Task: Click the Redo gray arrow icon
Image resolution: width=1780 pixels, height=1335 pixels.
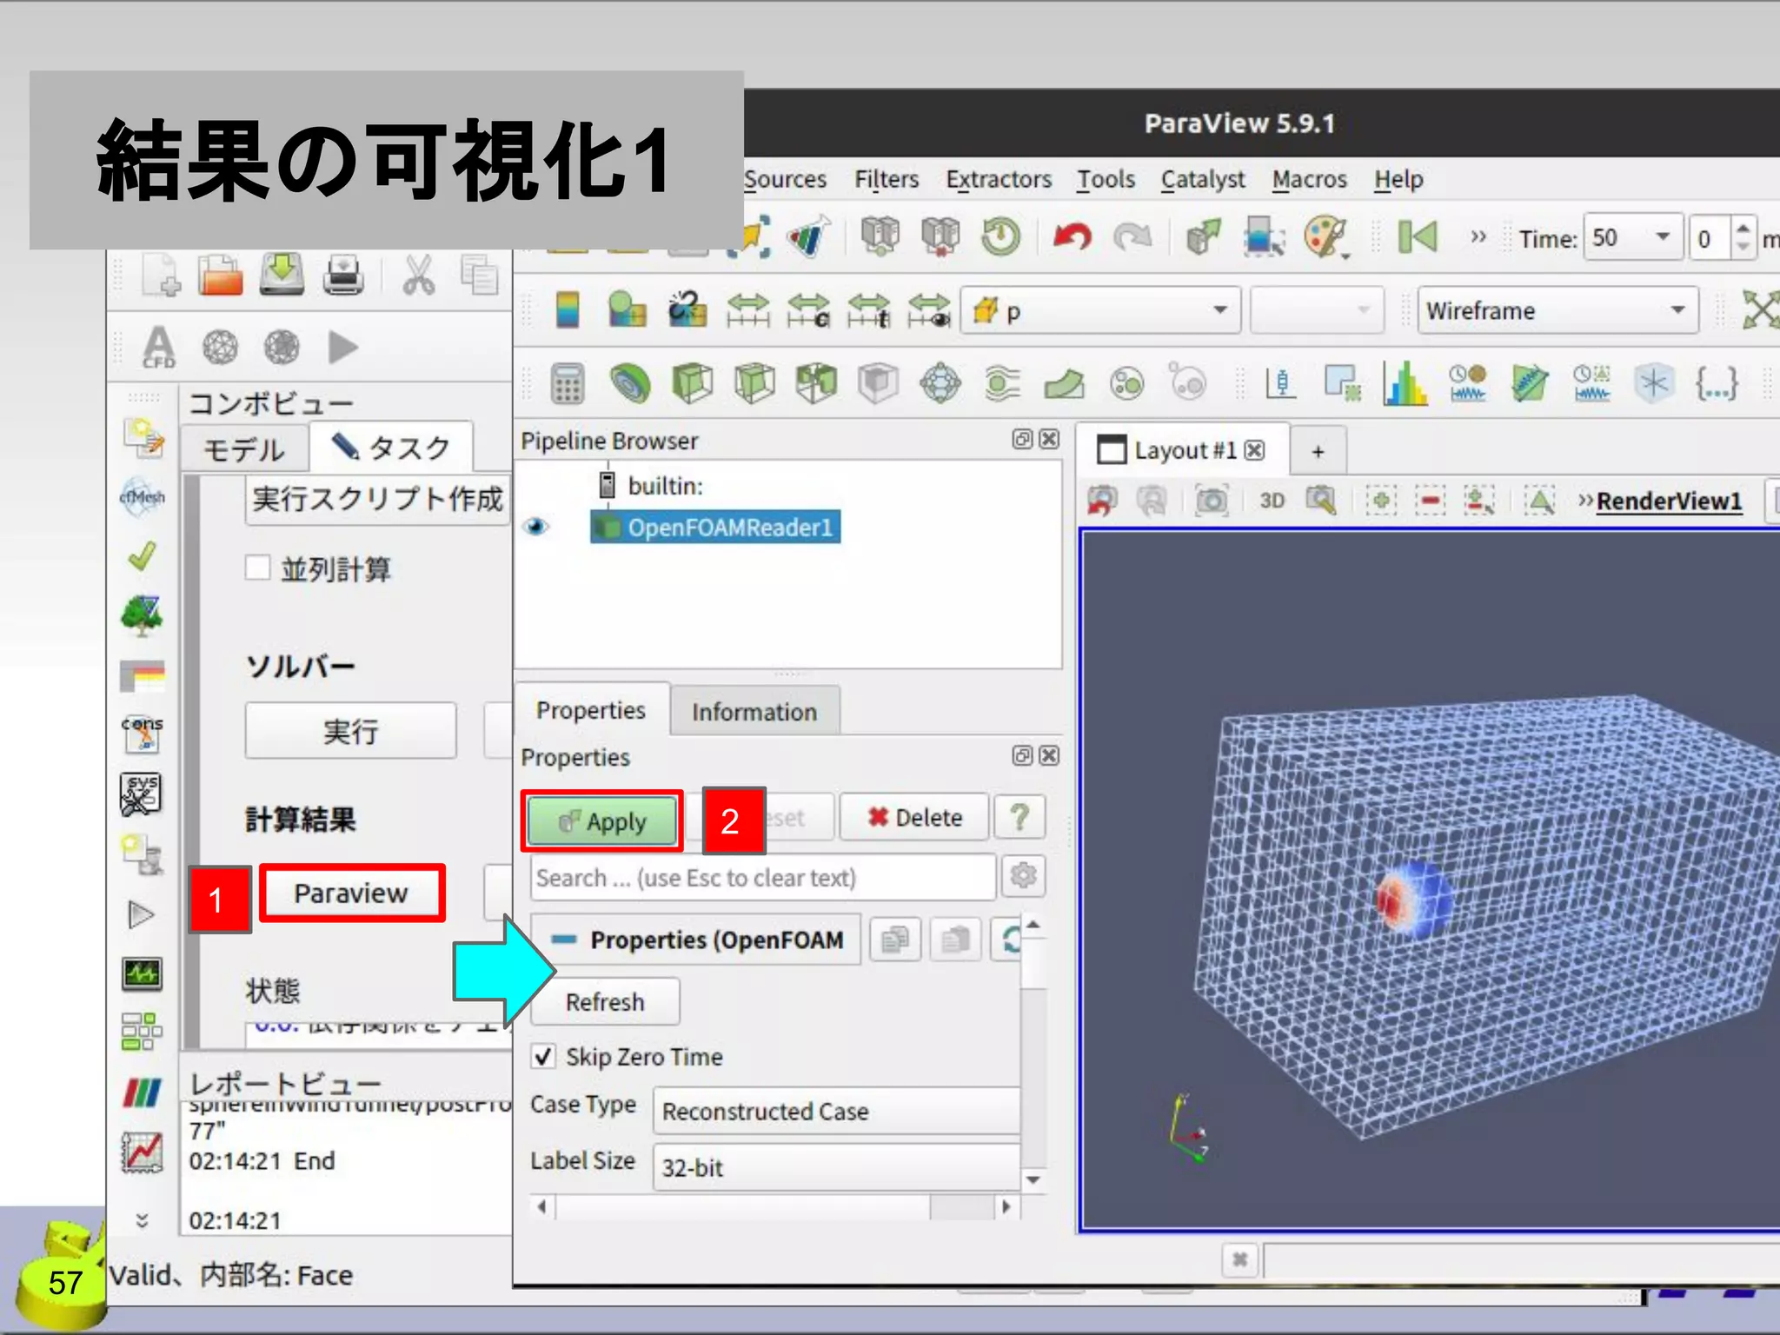Action: point(1132,236)
